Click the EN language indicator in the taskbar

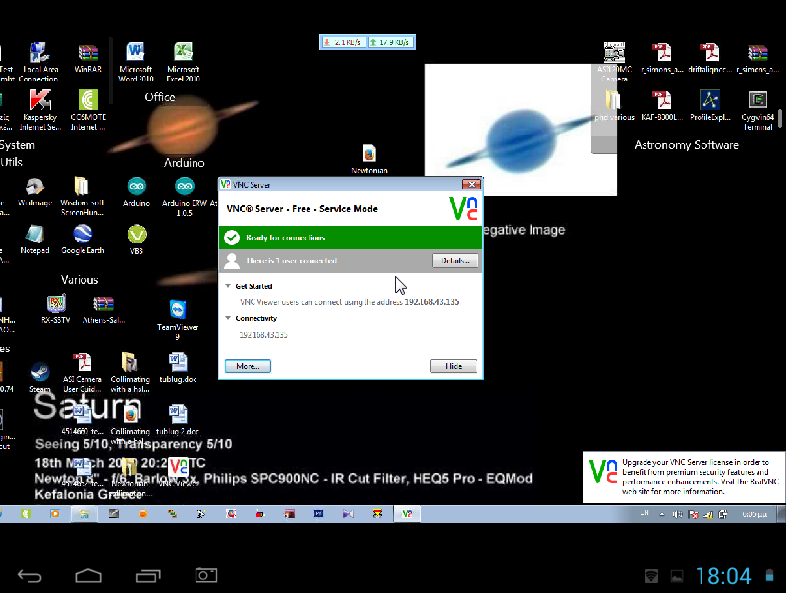(645, 513)
